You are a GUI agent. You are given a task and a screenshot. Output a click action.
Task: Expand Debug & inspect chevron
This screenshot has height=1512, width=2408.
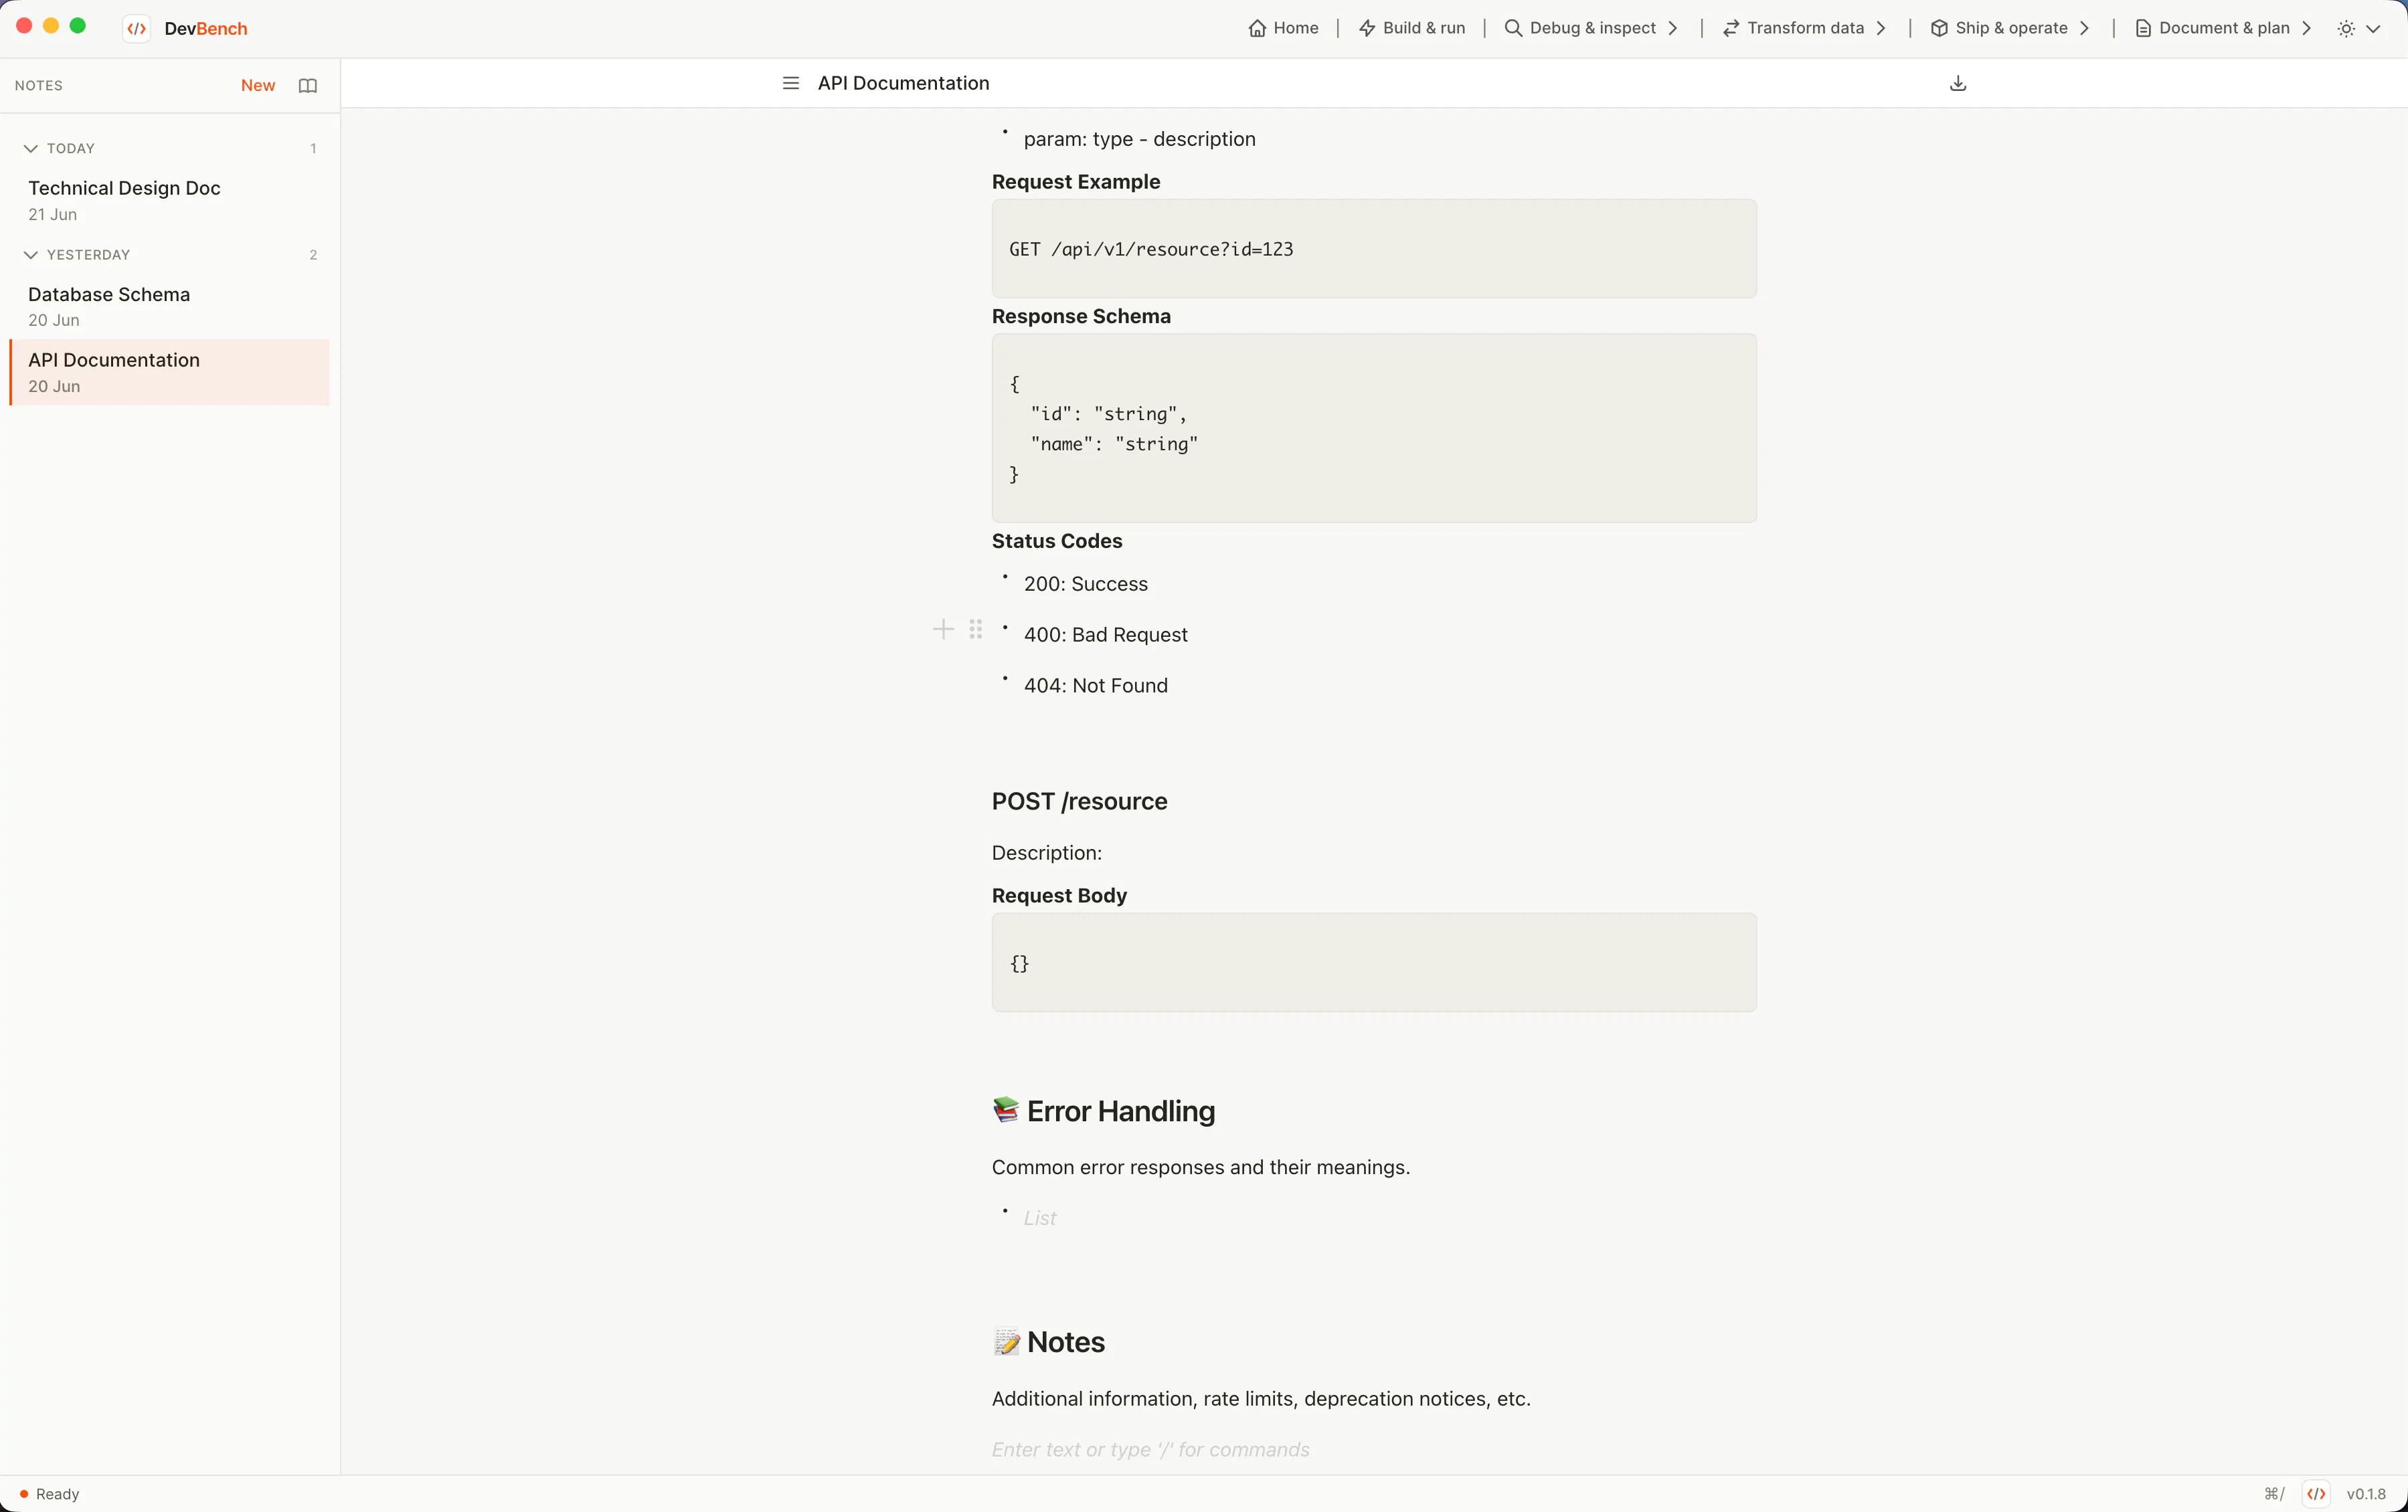(x=1673, y=28)
